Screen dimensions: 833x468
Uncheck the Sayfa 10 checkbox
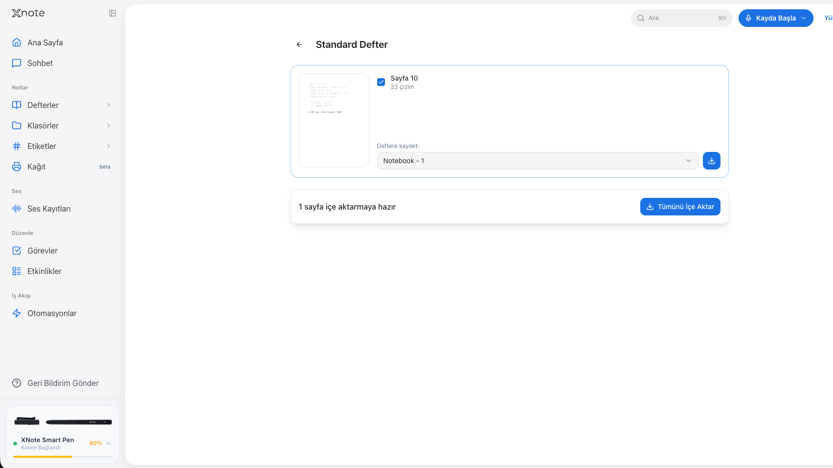tap(381, 82)
